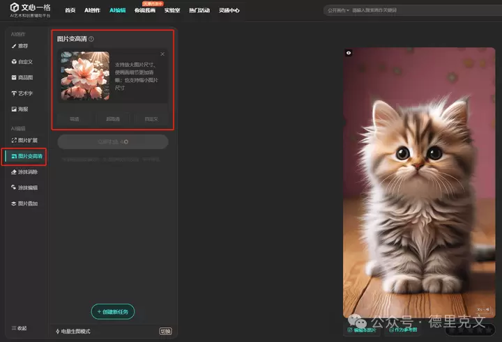
Task: Click help icon beside 图片变高清 title
Action: pyautogui.click(x=91, y=40)
